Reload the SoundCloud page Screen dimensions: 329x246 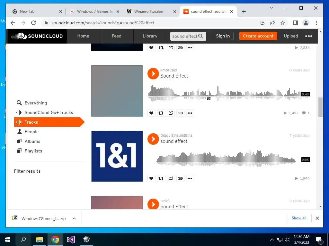(33, 23)
